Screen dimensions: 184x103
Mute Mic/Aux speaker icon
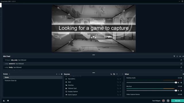pyautogui.click(x=179, y=90)
